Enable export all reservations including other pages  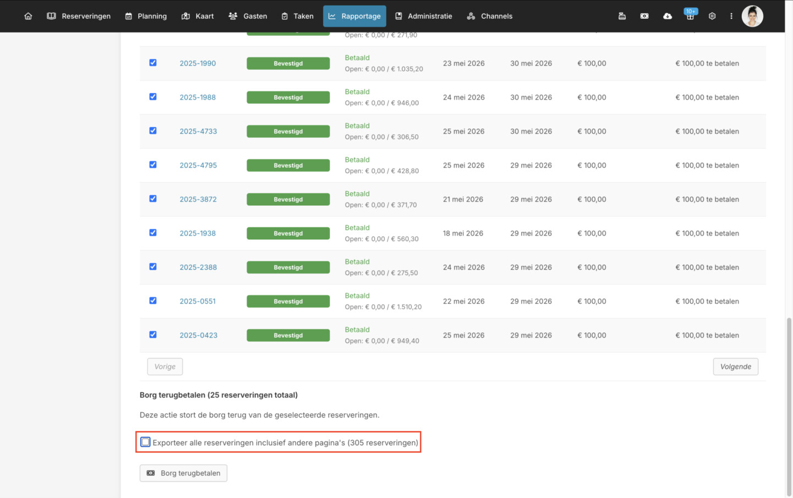tap(145, 442)
